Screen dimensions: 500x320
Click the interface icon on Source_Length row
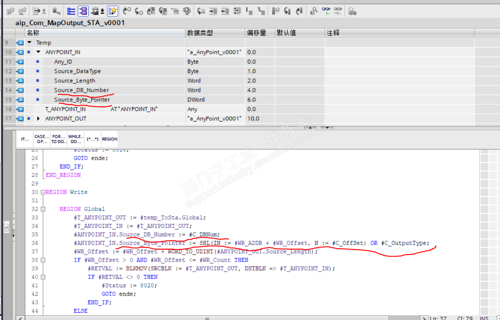click(x=20, y=81)
